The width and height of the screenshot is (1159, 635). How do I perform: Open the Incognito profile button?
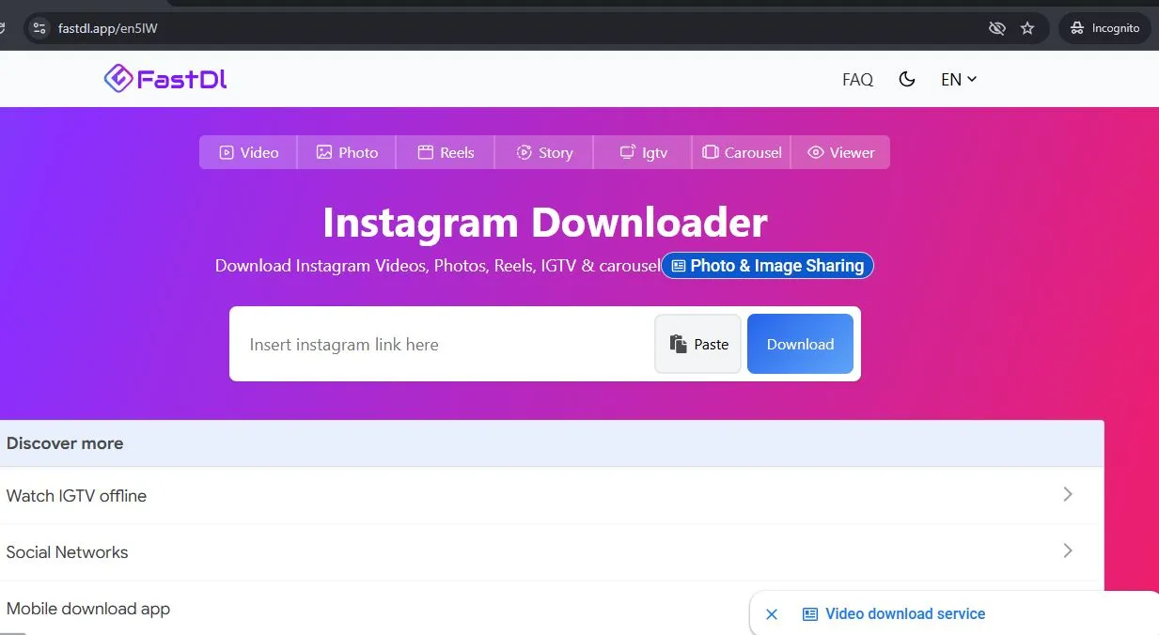[x=1104, y=28]
